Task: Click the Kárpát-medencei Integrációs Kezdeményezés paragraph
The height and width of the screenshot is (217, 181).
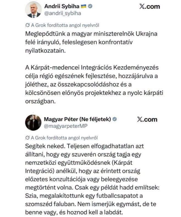Action: (94, 85)
